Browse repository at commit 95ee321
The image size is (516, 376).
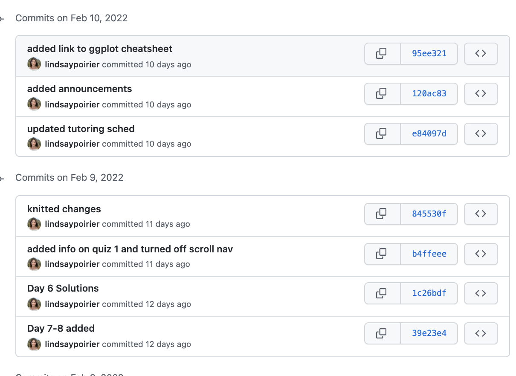point(481,54)
